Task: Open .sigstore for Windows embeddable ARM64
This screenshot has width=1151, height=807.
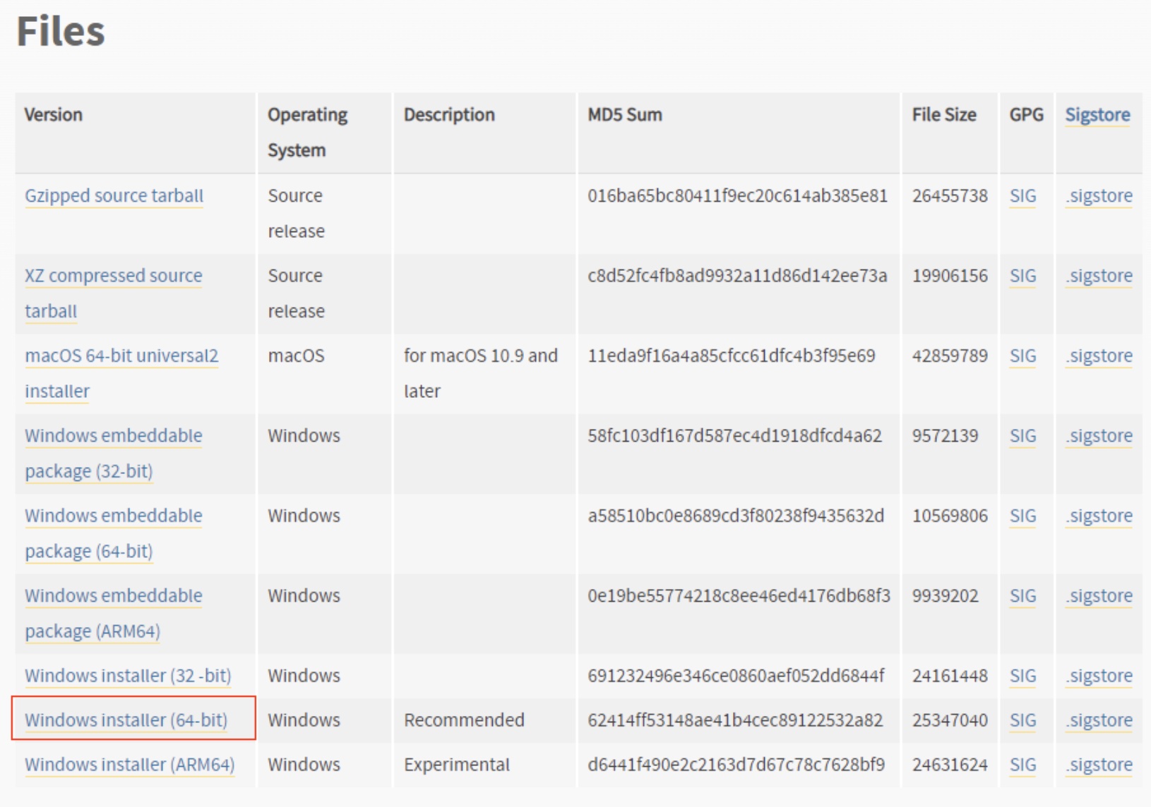Action: [x=1099, y=596]
